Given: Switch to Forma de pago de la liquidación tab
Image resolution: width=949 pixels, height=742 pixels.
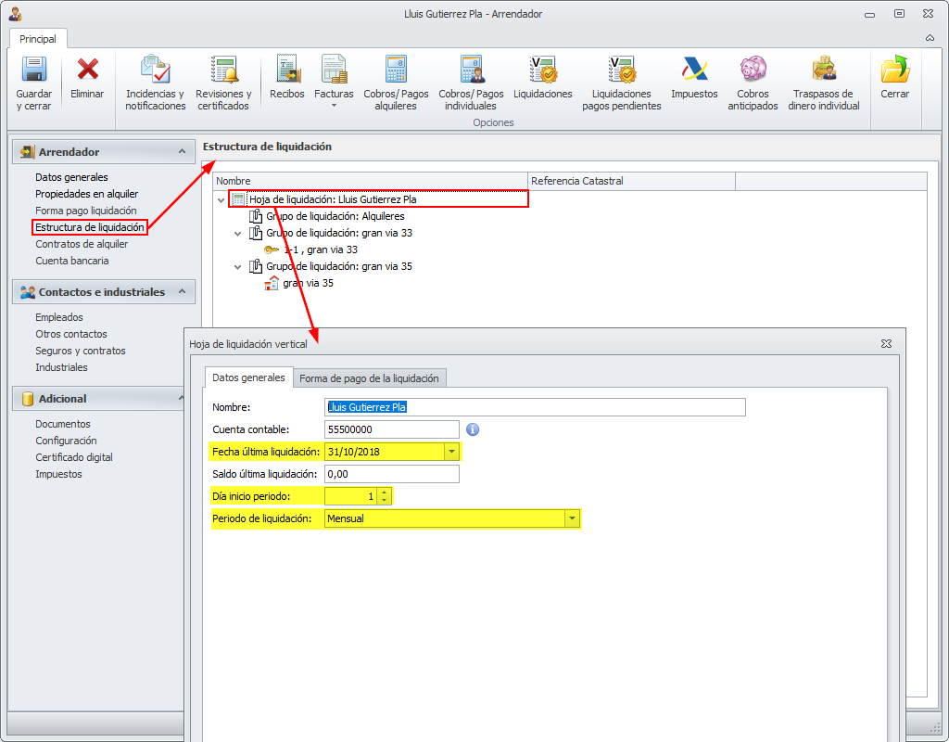Looking at the screenshot, I should point(369,378).
